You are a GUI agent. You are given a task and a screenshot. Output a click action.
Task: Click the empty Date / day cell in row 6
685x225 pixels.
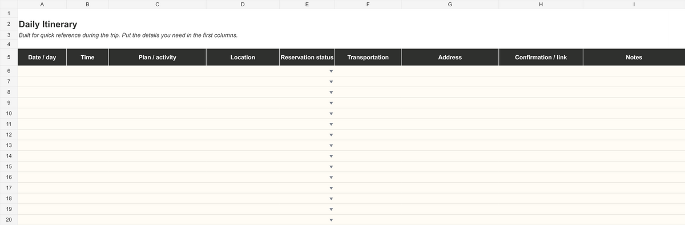coord(42,71)
